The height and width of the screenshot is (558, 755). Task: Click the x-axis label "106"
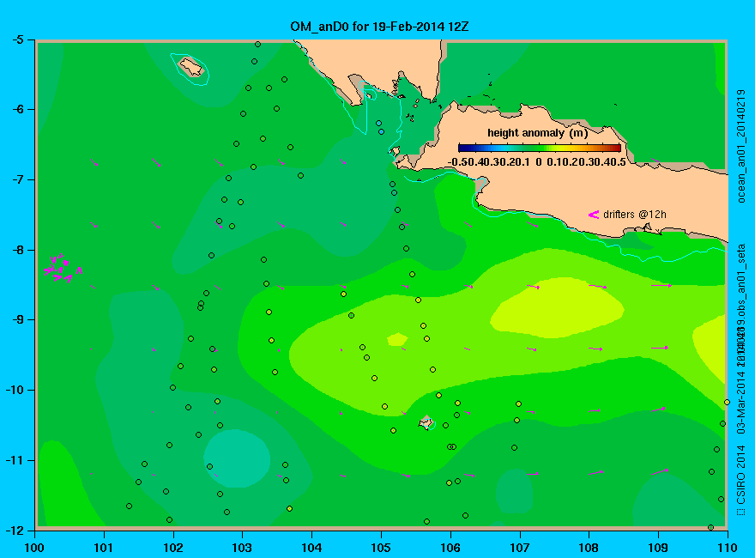pyautogui.click(x=450, y=548)
